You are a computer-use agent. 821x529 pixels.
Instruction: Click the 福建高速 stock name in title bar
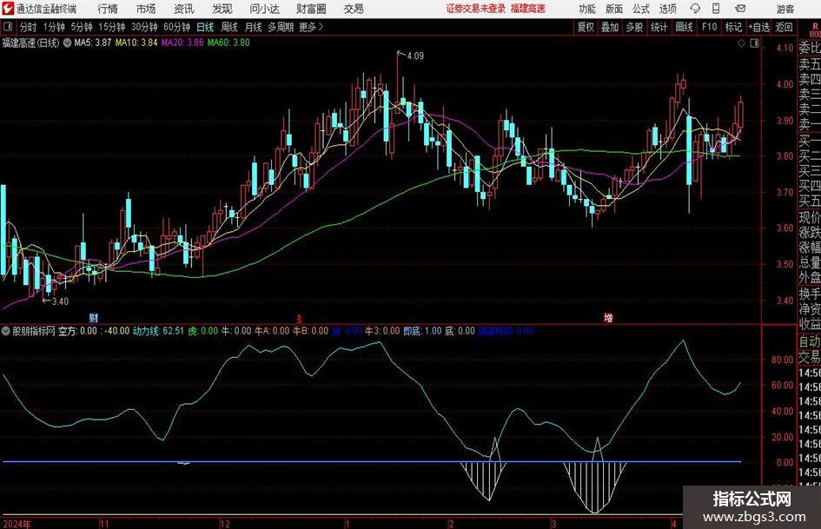pos(528,9)
